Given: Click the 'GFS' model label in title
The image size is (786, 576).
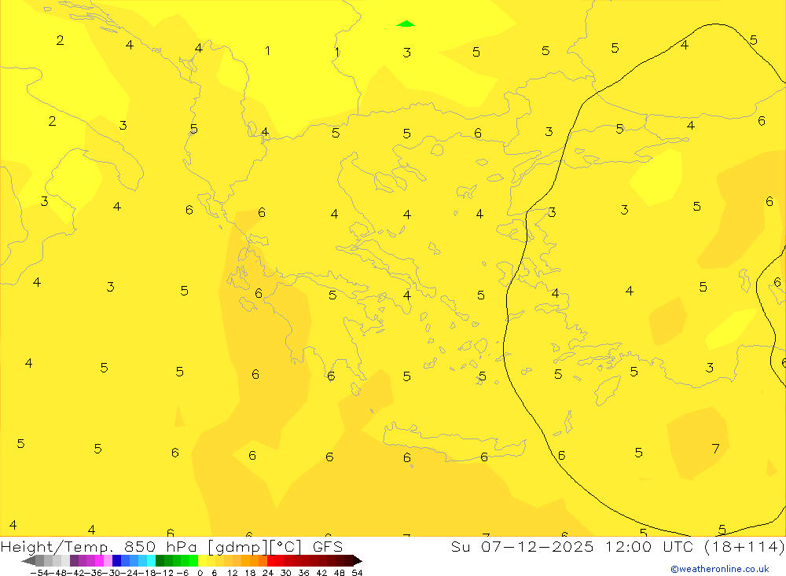Looking at the screenshot, I should tap(328, 546).
